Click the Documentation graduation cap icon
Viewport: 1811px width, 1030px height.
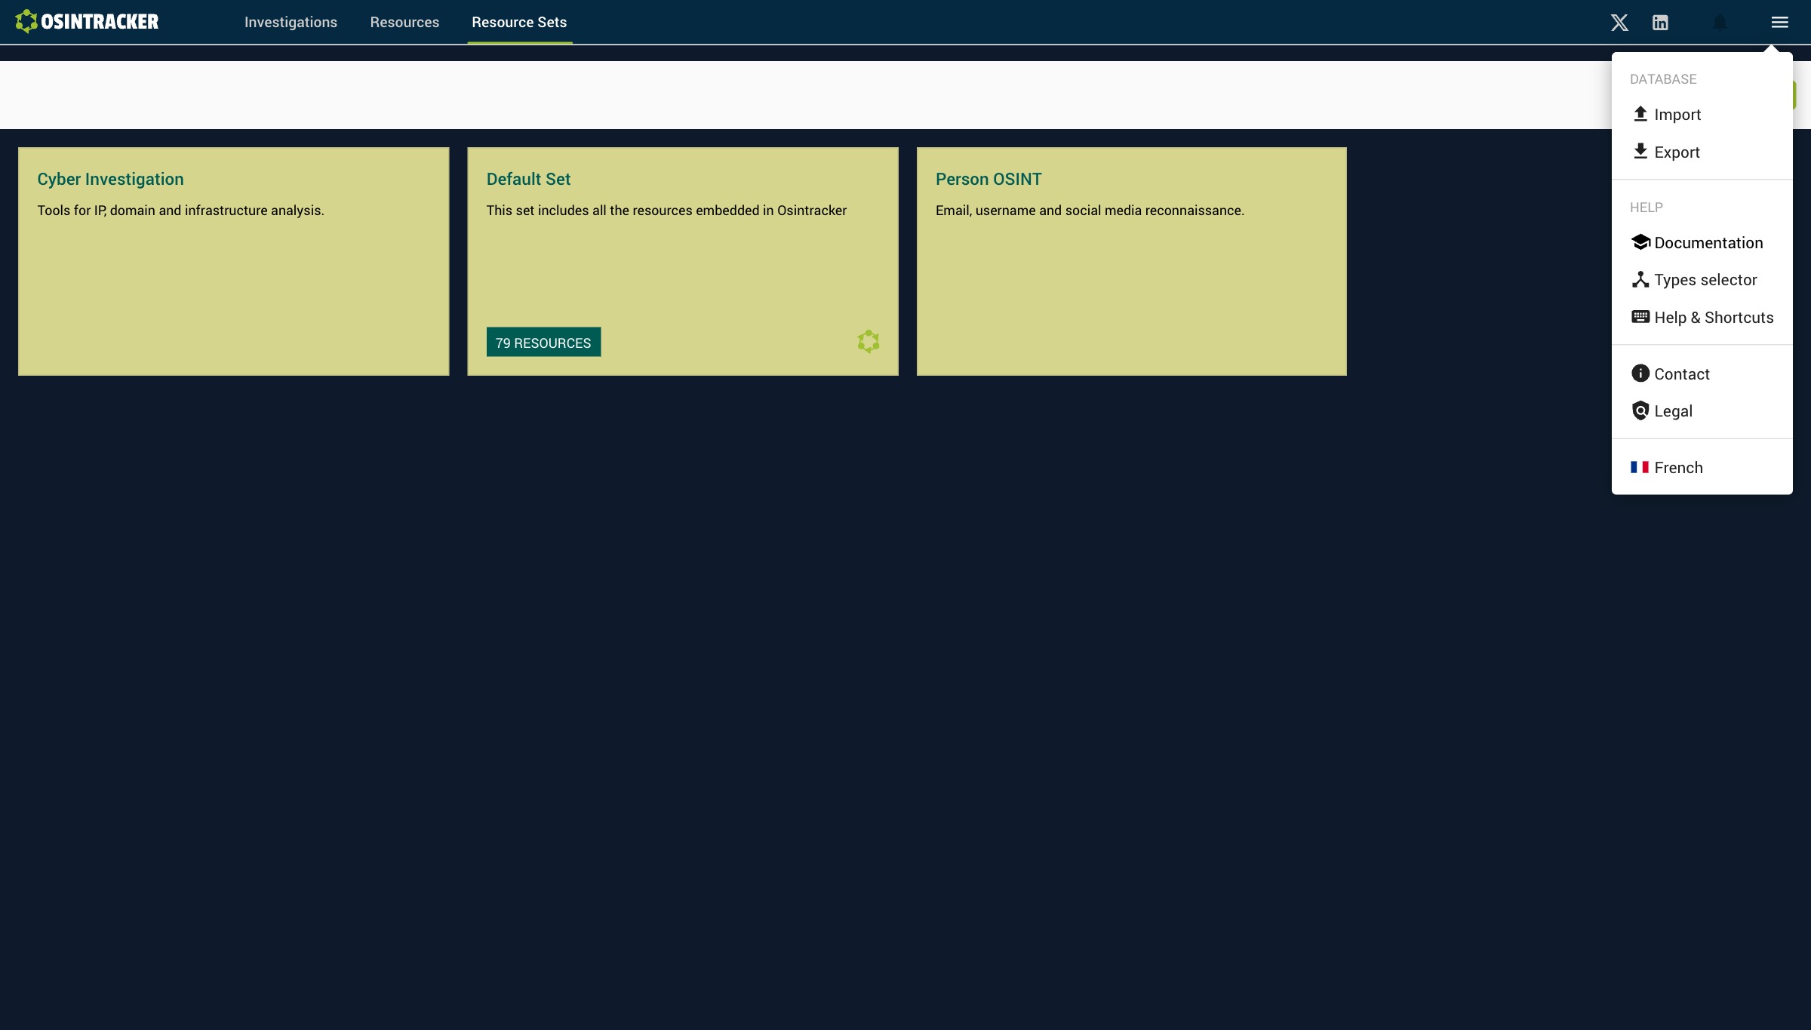tap(1640, 242)
